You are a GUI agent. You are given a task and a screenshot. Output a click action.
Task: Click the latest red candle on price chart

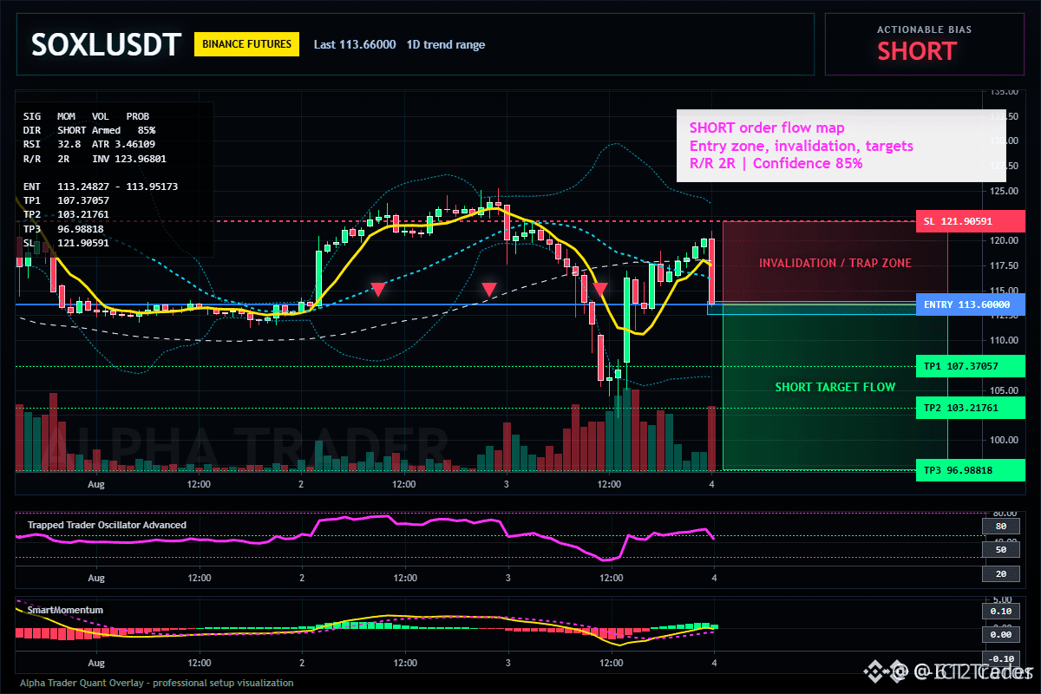[x=711, y=271]
